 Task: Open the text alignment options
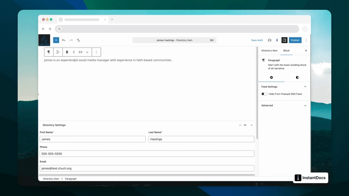point(58,52)
